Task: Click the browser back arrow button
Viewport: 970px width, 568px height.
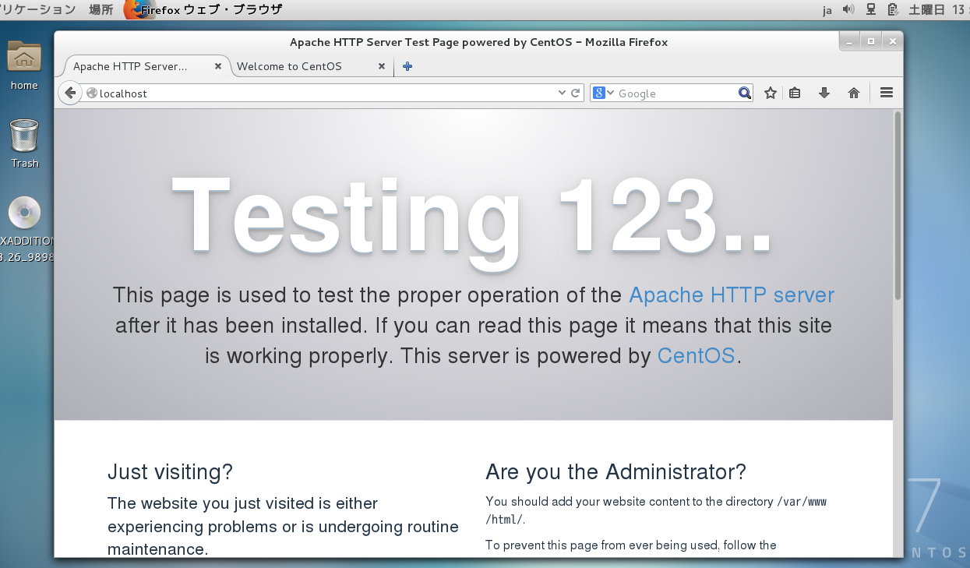Action: point(70,93)
